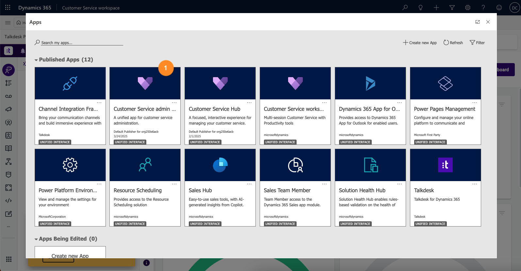Viewport: 521px width, 271px height.
Task: Open more options for Resource Scheduling
Action: (174, 184)
